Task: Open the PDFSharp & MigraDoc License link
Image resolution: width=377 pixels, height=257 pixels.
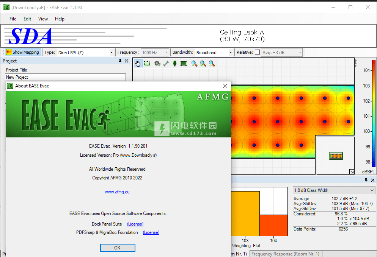Action: (151, 232)
